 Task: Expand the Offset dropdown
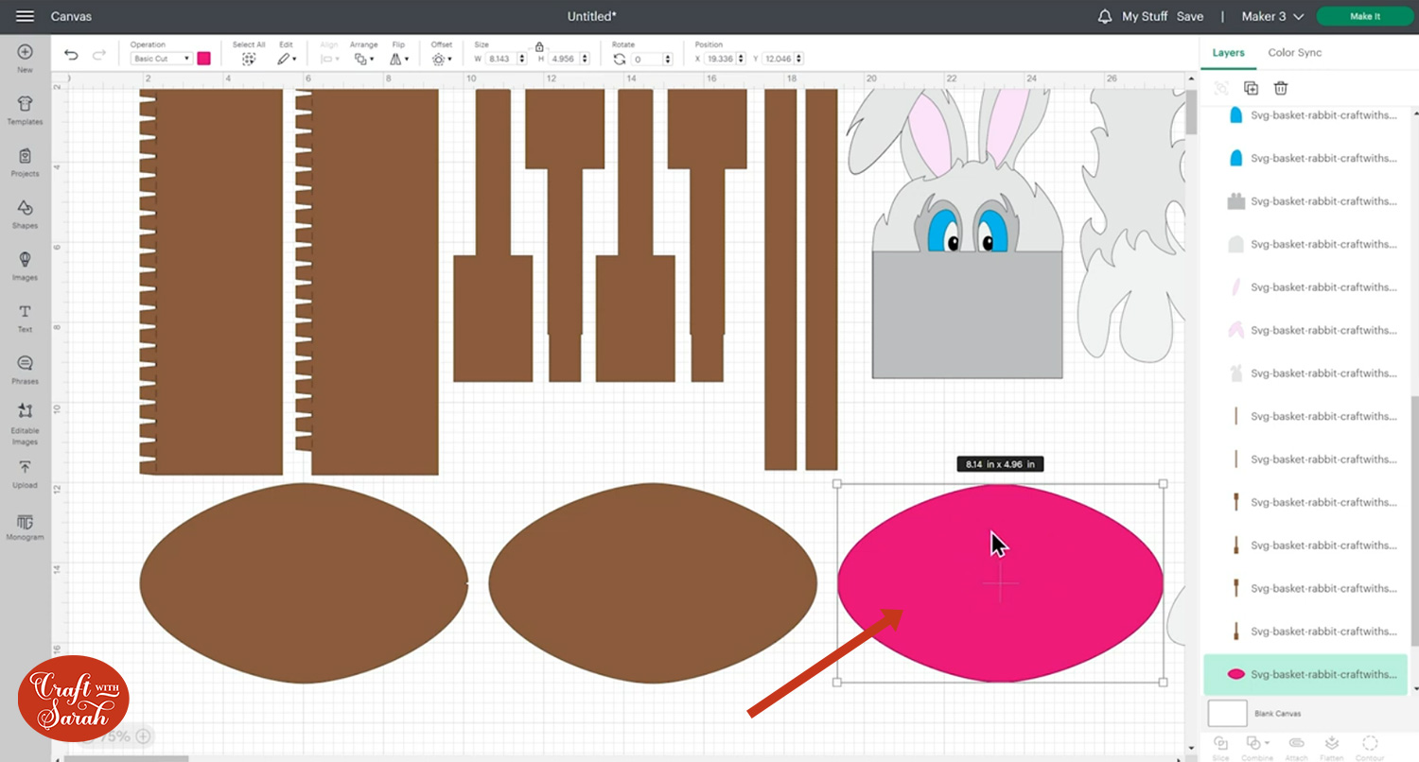[440, 59]
